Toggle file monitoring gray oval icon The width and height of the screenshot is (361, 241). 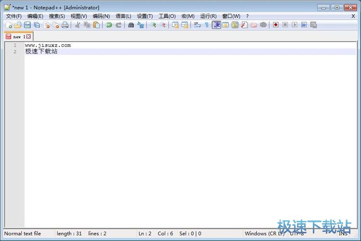pos(263,25)
